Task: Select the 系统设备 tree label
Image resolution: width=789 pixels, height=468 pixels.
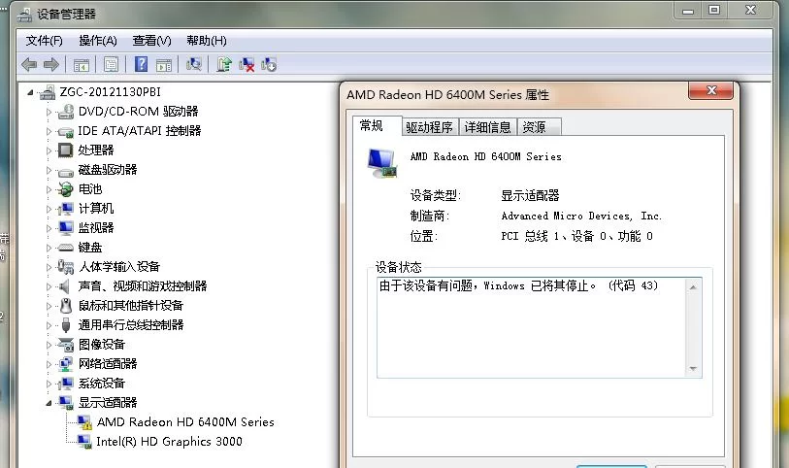Action: 102,384
